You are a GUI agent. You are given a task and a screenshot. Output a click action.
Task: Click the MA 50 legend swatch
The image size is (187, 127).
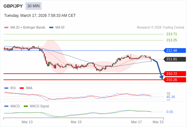tap(51, 28)
